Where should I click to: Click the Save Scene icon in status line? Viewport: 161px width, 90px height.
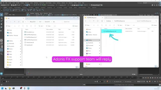click(16, 5)
